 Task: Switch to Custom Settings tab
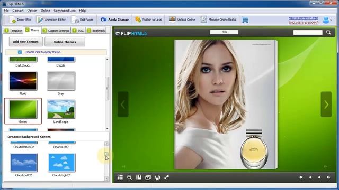tap(56, 31)
